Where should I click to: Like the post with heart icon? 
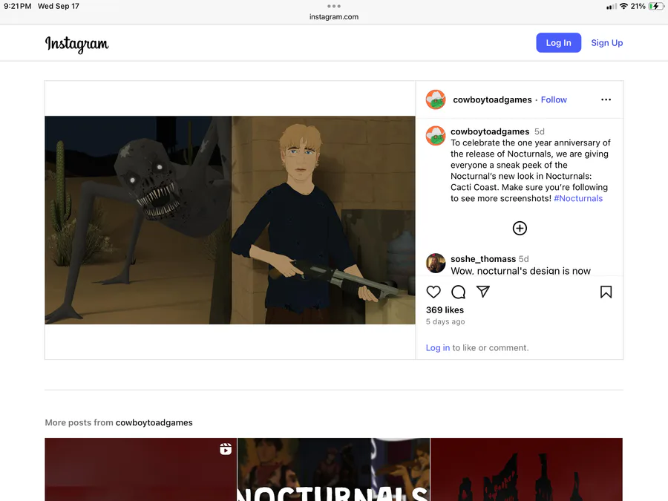click(x=433, y=292)
